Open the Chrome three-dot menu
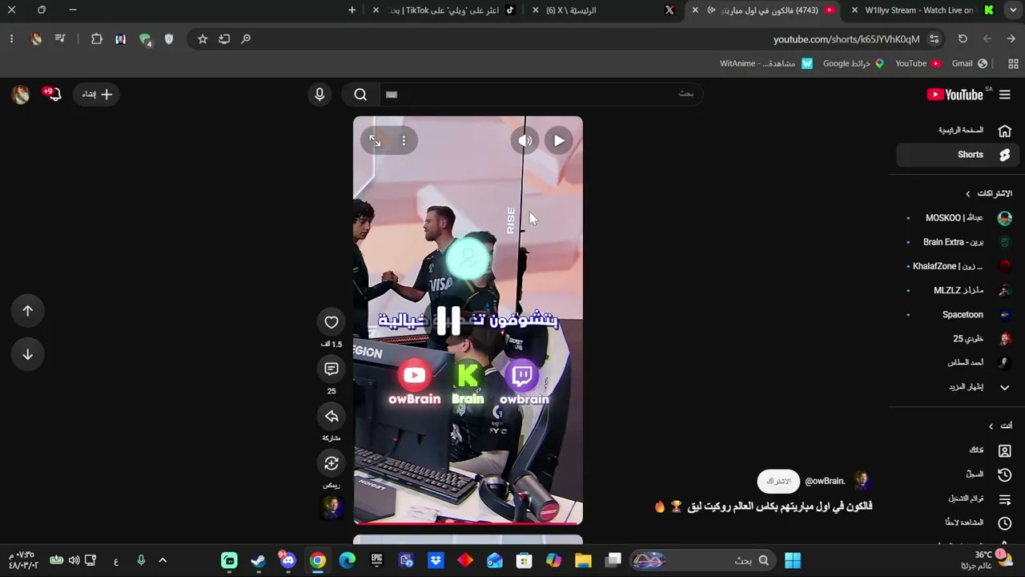The image size is (1025, 577). click(x=11, y=39)
